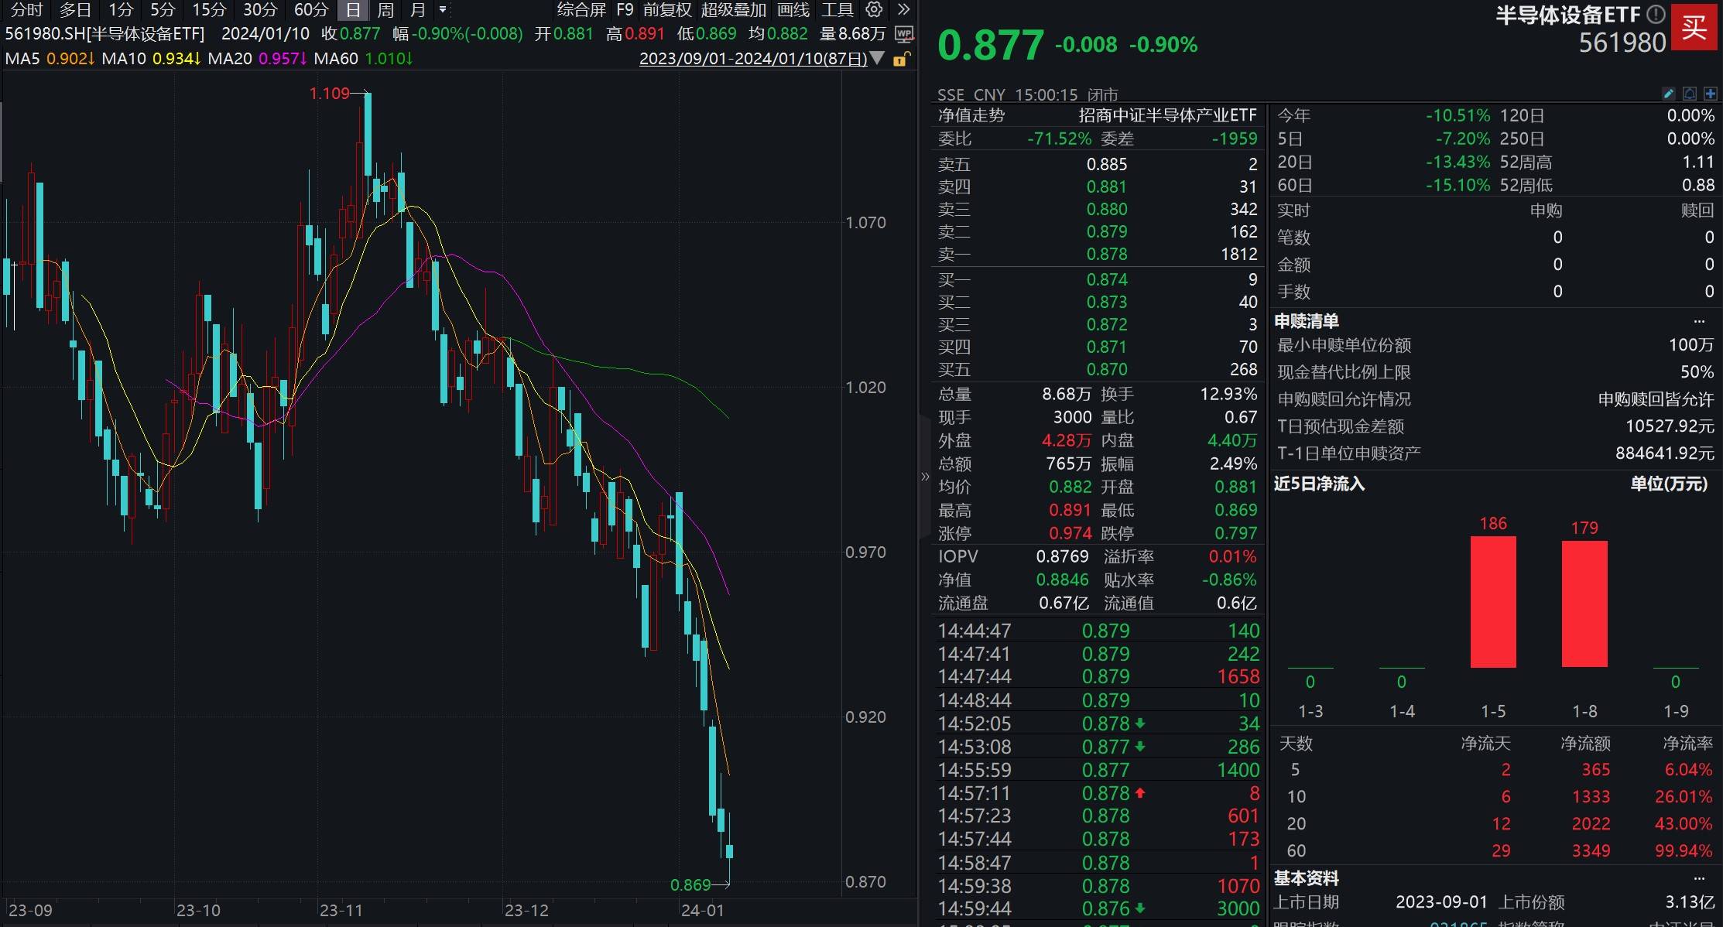
Task: Select the 14:59:44 tick trade row
Action: 1091,908
